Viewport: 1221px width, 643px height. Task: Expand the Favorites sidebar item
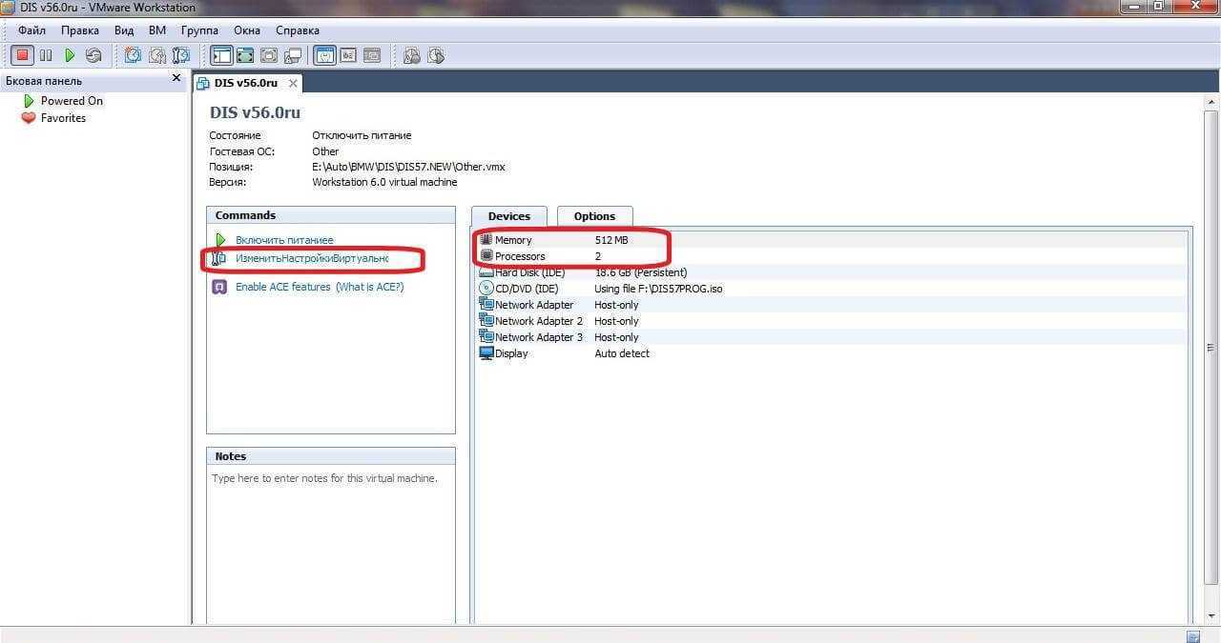pos(63,118)
